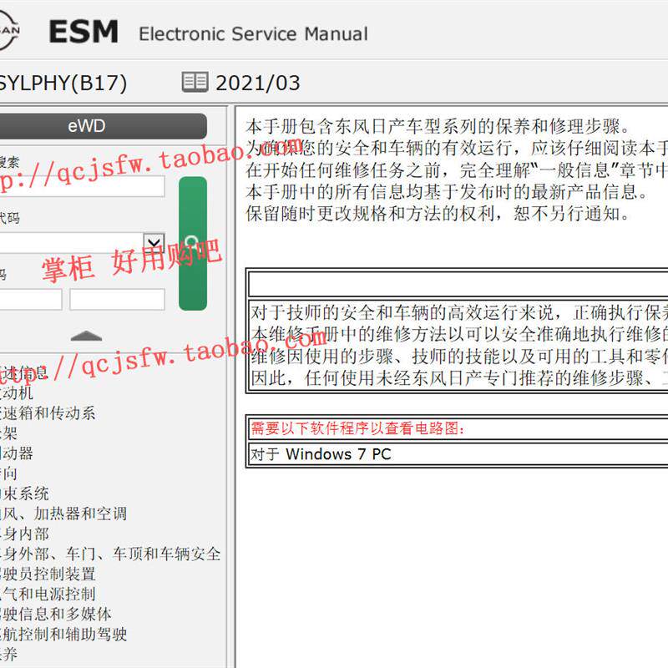This screenshot has width=668, height=668.
Task: Open the 变速箱和传动系 section
Action: point(48,412)
